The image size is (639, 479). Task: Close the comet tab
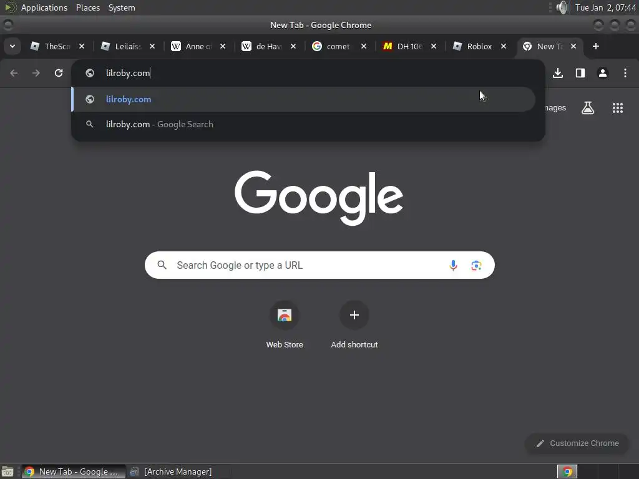pyautogui.click(x=364, y=46)
